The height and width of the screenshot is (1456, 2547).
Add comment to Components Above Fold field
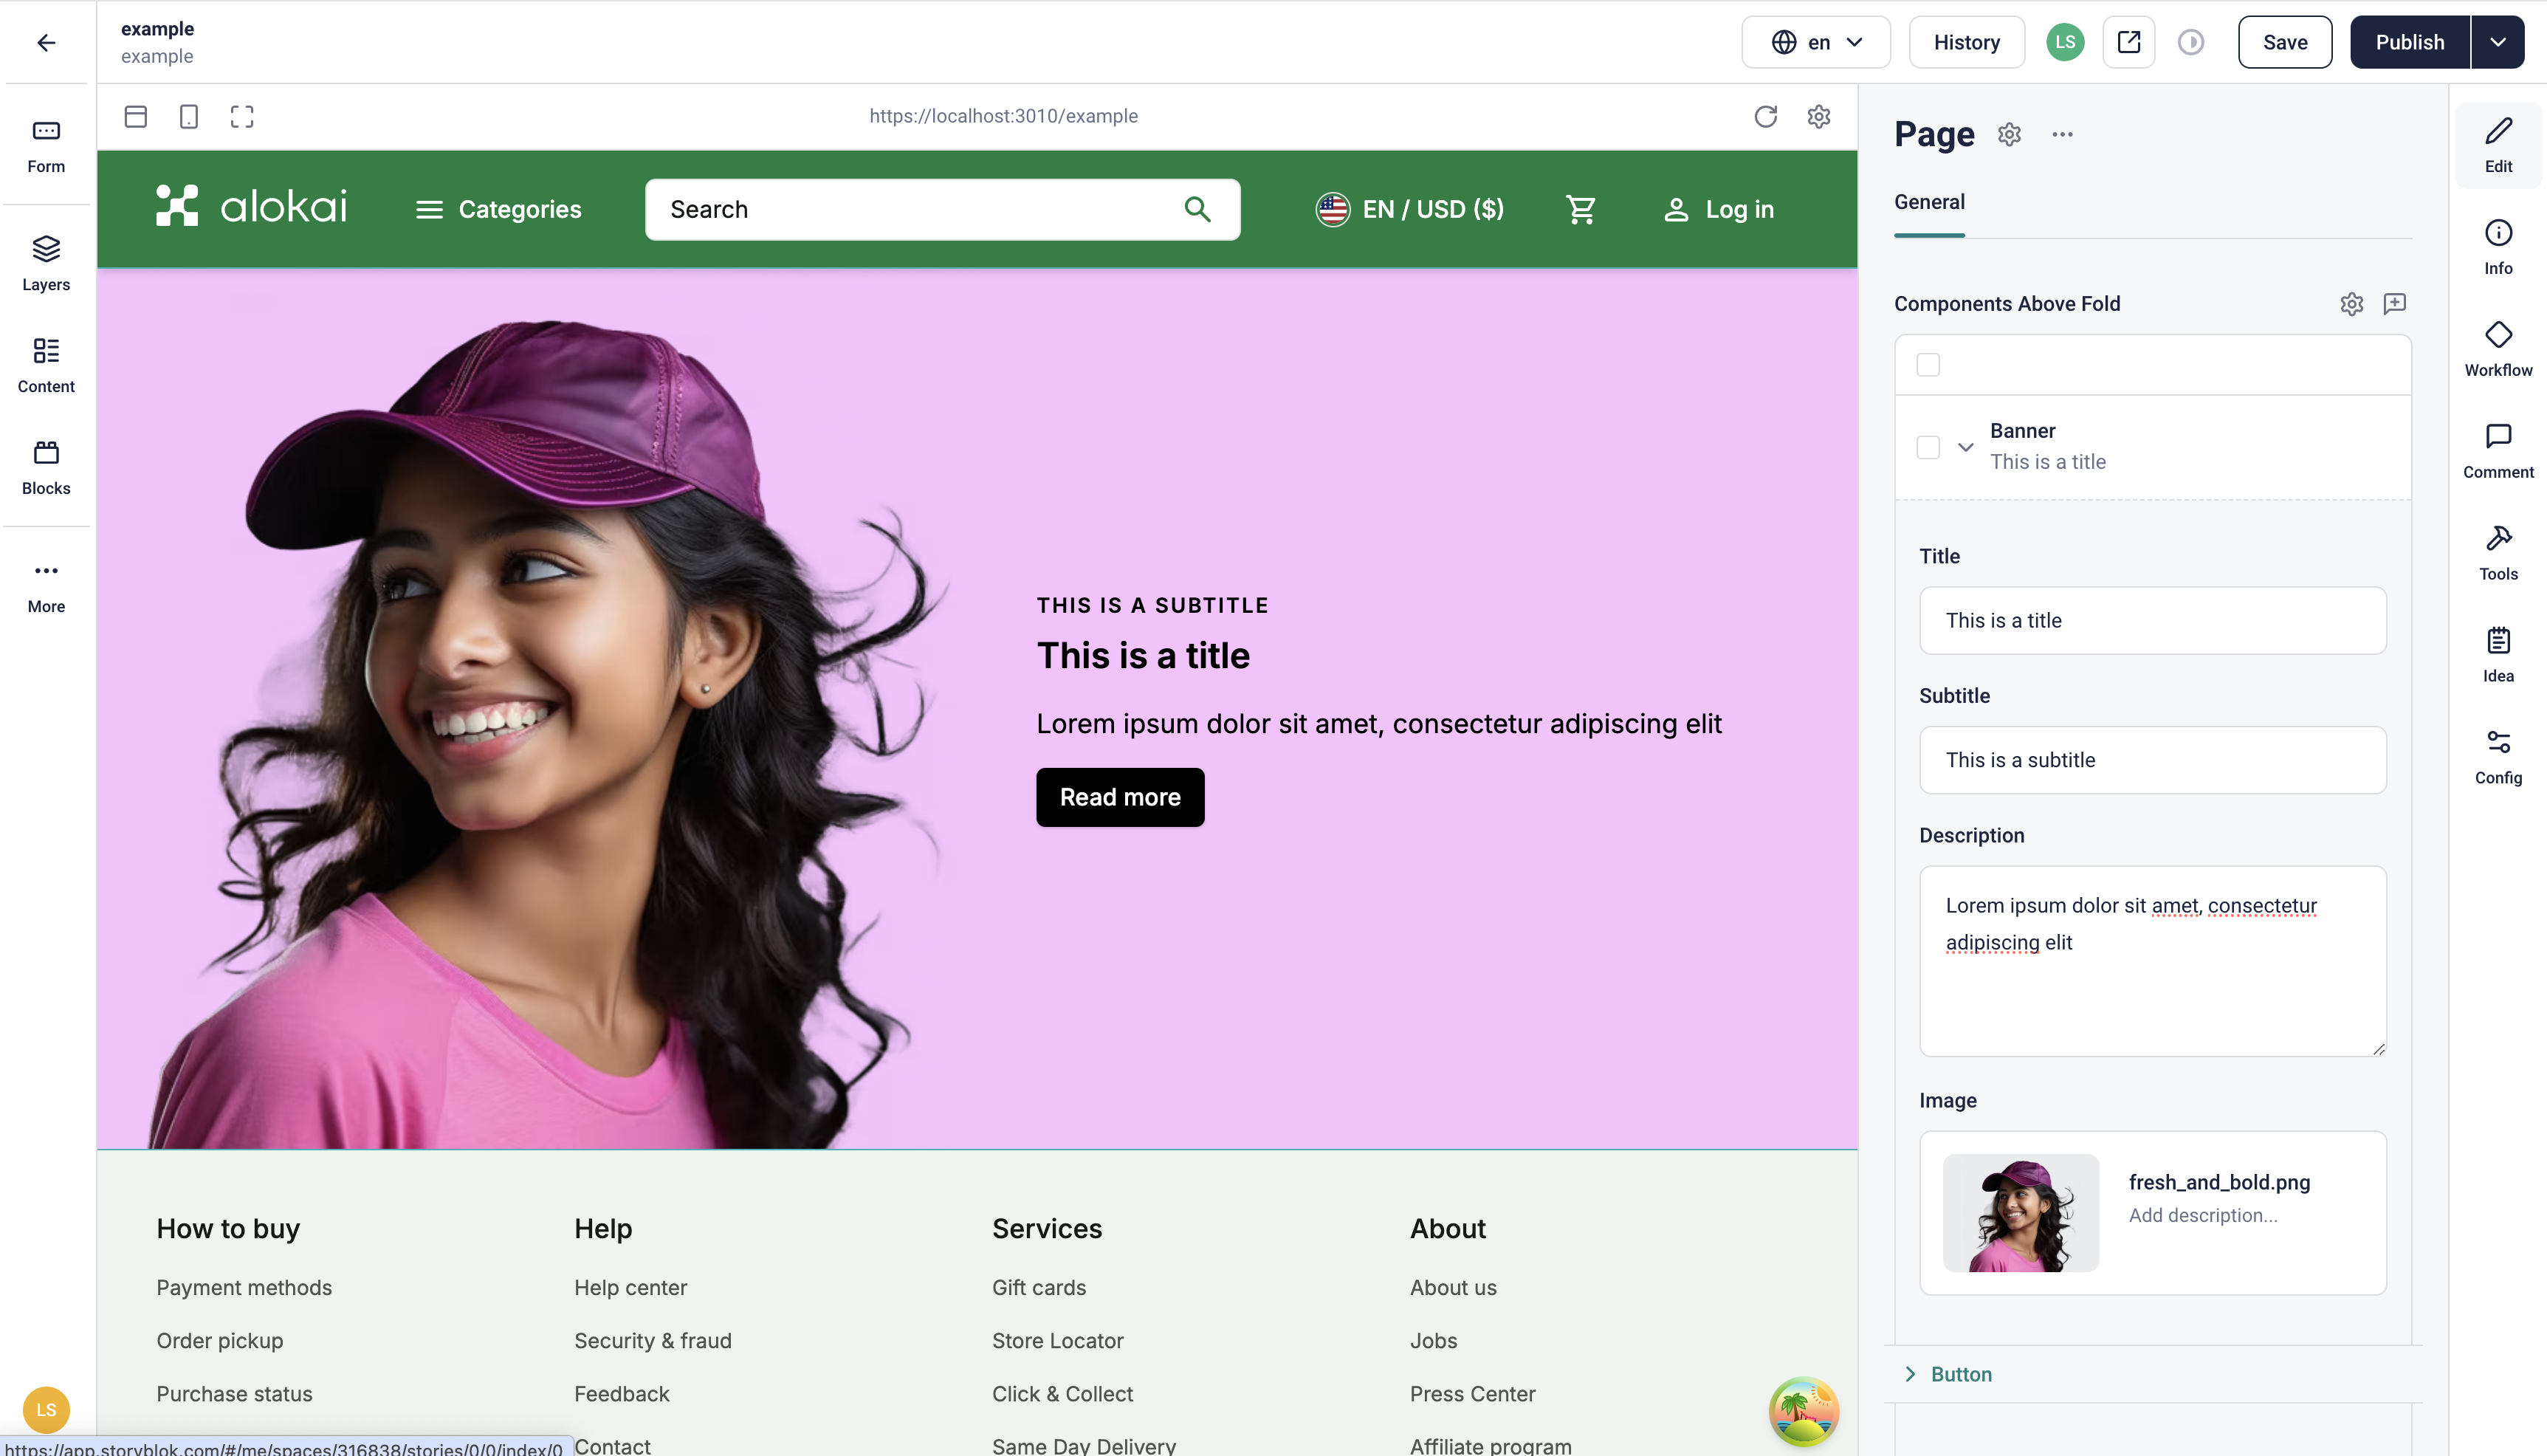click(2395, 303)
